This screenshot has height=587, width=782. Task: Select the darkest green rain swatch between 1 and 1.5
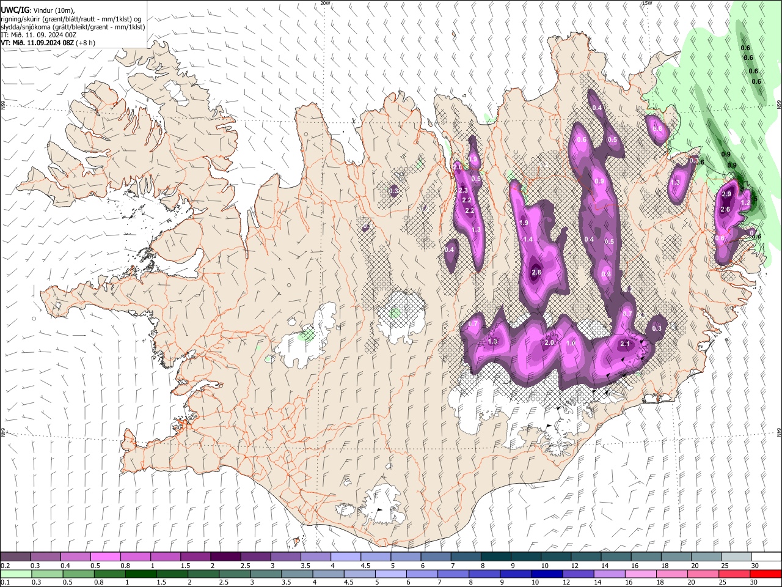pos(141,574)
